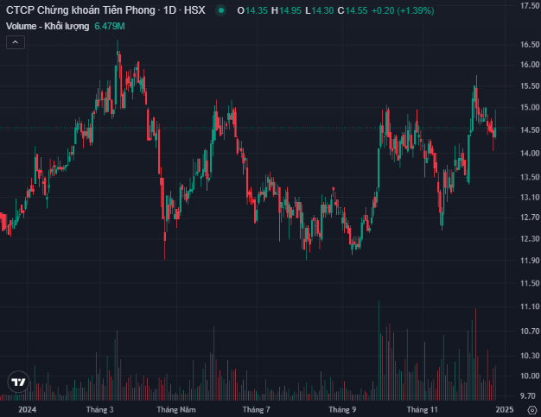Click the green market status dot
Viewport: 541px width, 417px height.
pos(221,10)
